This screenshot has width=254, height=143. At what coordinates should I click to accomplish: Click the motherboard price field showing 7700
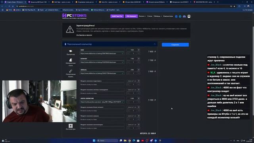(x=132, y=59)
